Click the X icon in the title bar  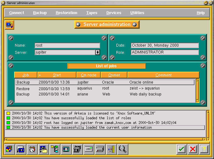pos(3,3)
